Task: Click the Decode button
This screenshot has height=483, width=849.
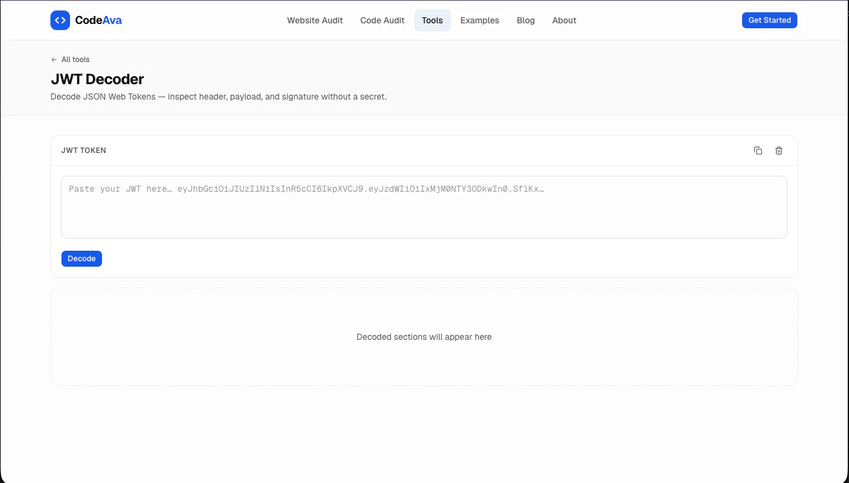Action: click(x=81, y=258)
